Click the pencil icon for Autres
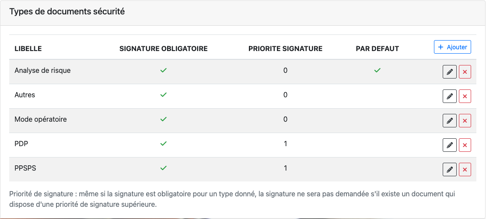Viewport: 486px width, 219px height. (450, 96)
